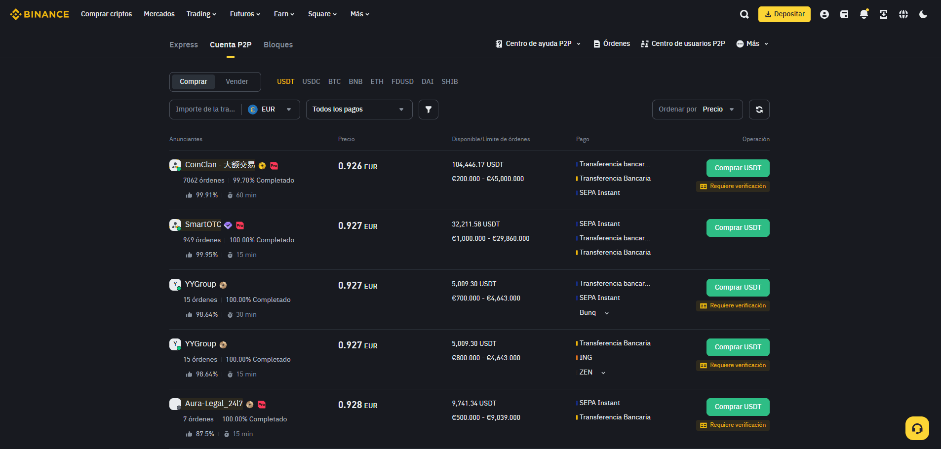Open the Express tab
Screen dimensions: 941x449
coord(184,45)
